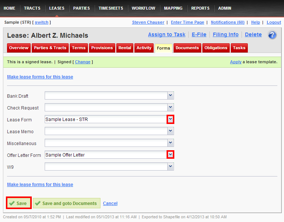Image resolution: width=284 pixels, height=222 pixels.
Task: Select the MAPPING menu item
Action: click(x=173, y=8)
